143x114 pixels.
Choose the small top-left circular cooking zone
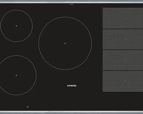(16, 26)
